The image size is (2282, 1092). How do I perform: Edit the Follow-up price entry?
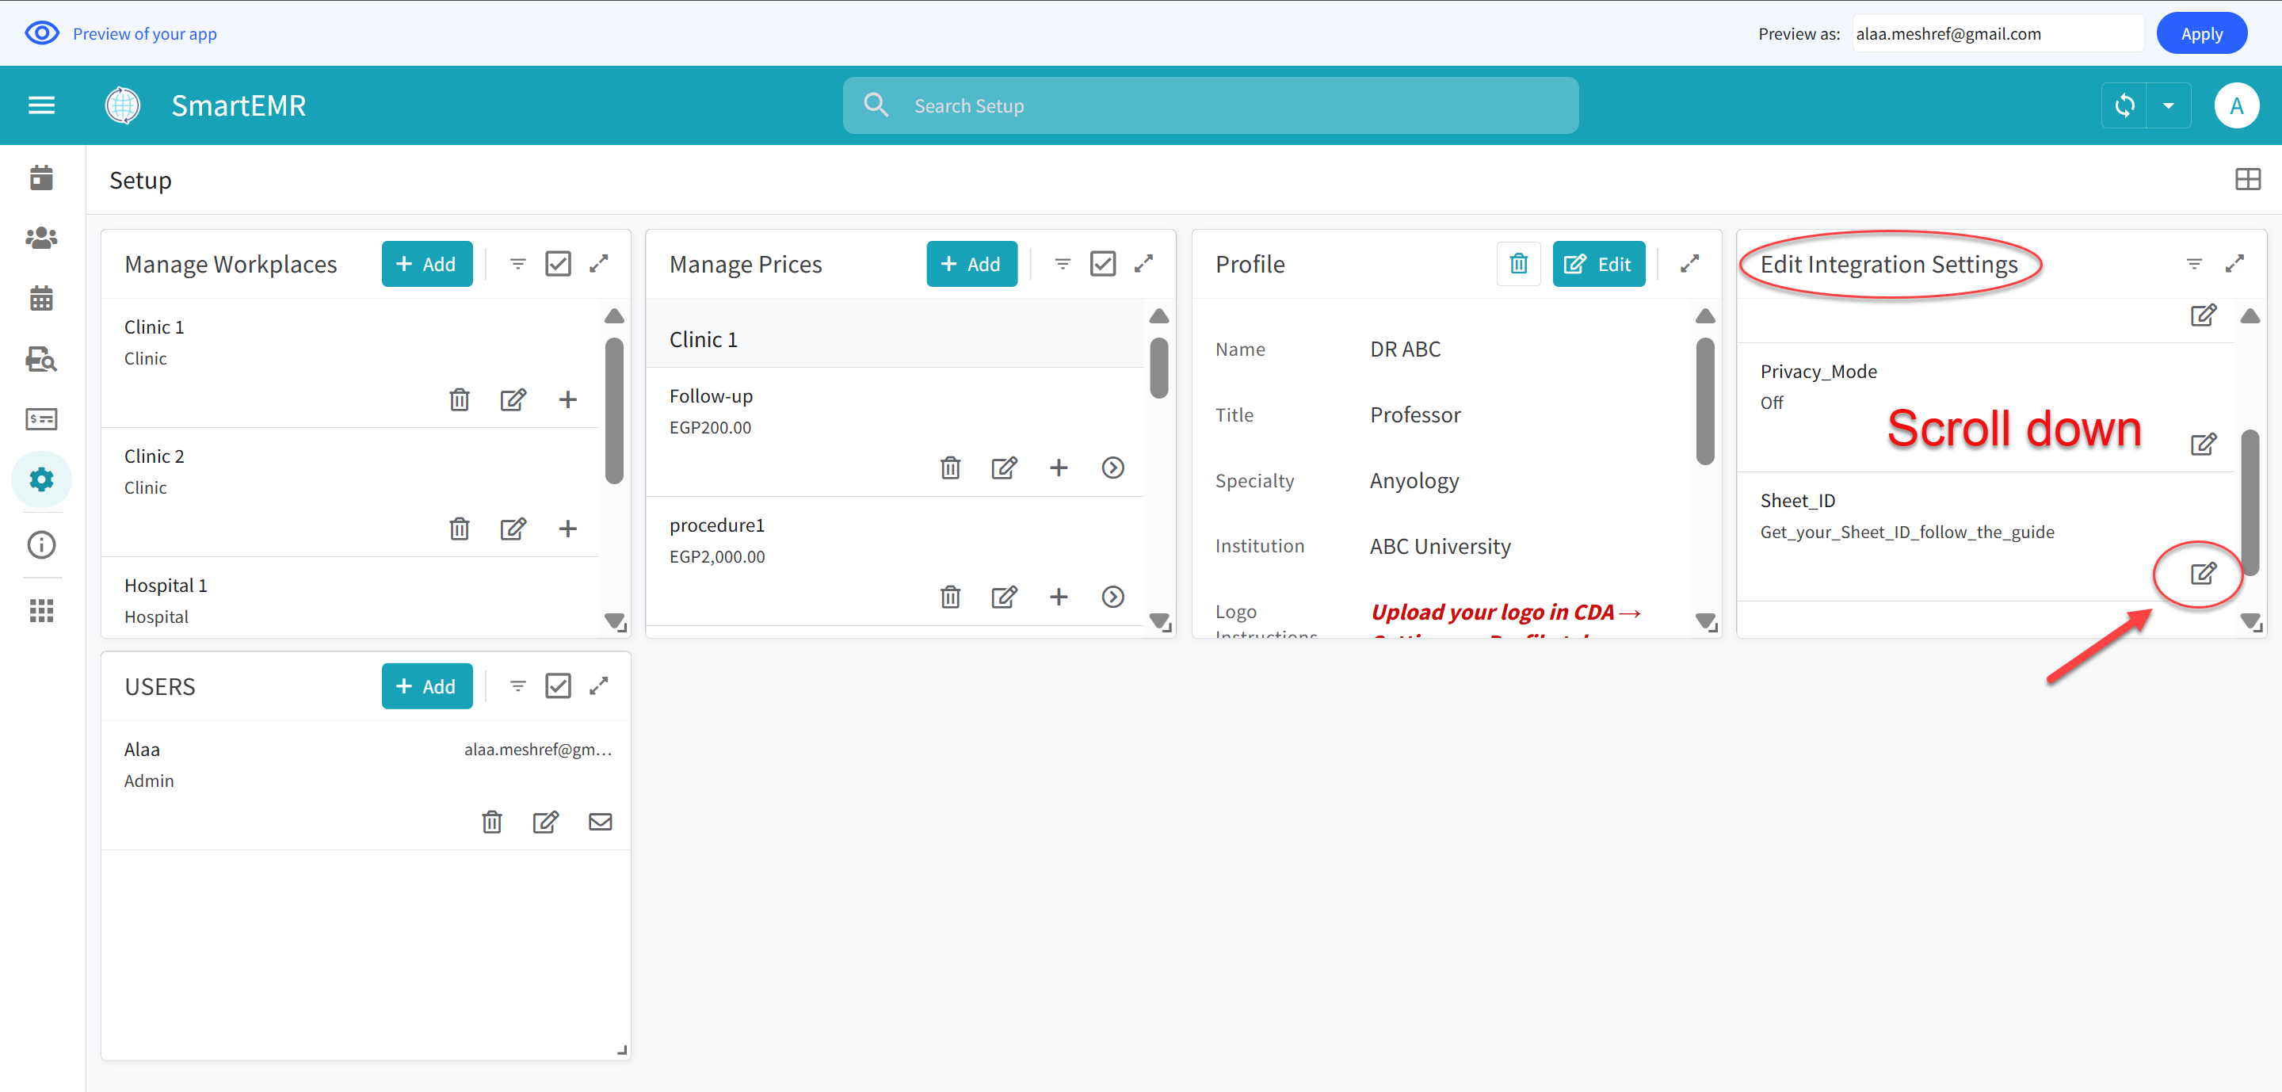tap(1004, 468)
